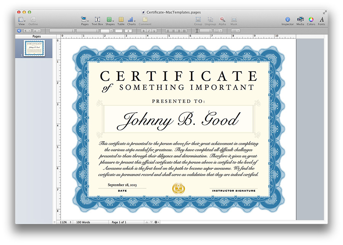Toggle bold formatting in format bar
Screen dimensions: 343x245
point(143,31)
